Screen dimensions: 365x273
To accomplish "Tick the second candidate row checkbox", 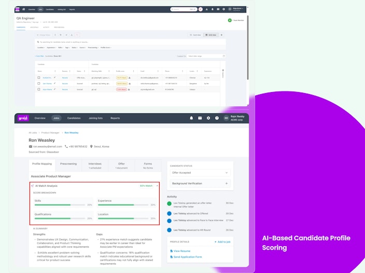I will pos(39,83).
